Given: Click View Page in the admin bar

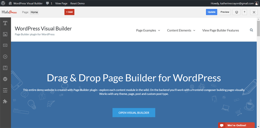Looking at the screenshot, I should (61, 3).
